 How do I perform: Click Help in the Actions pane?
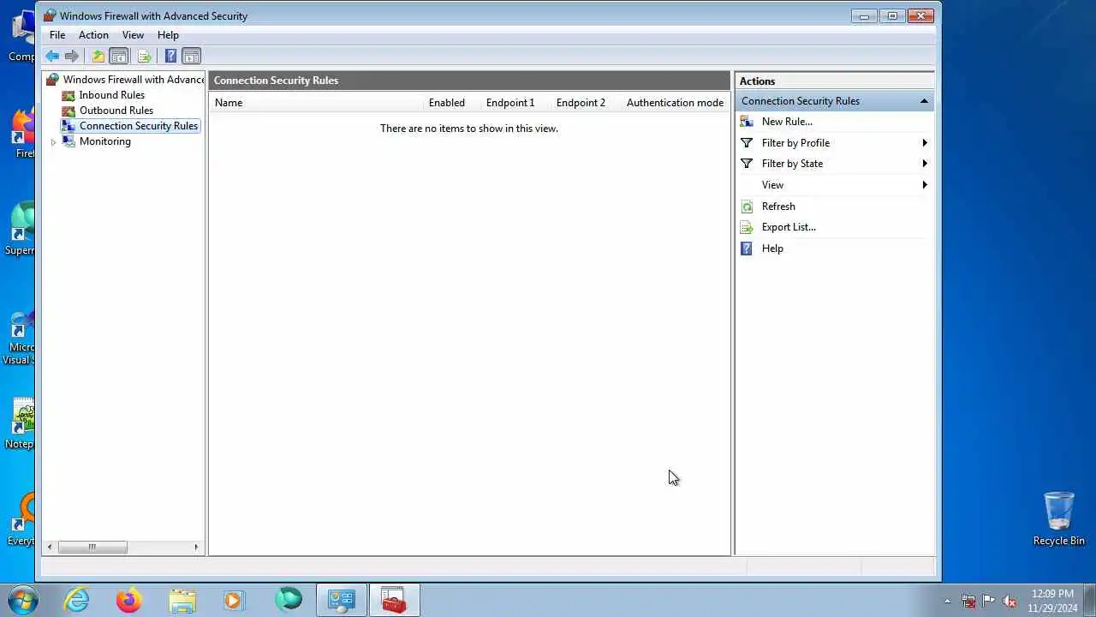pyautogui.click(x=772, y=249)
